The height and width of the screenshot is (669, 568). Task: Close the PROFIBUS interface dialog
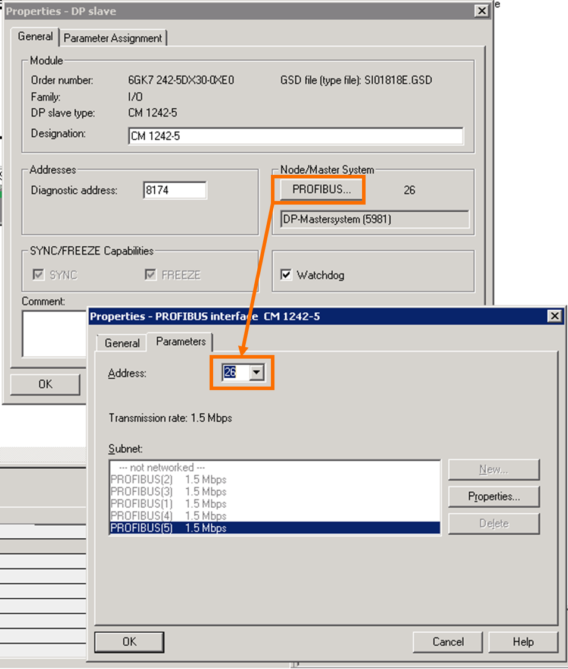(x=554, y=316)
